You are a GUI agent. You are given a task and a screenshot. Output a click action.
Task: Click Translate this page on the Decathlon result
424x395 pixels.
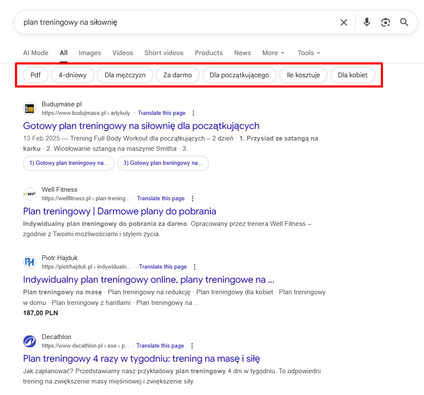point(160,345)
